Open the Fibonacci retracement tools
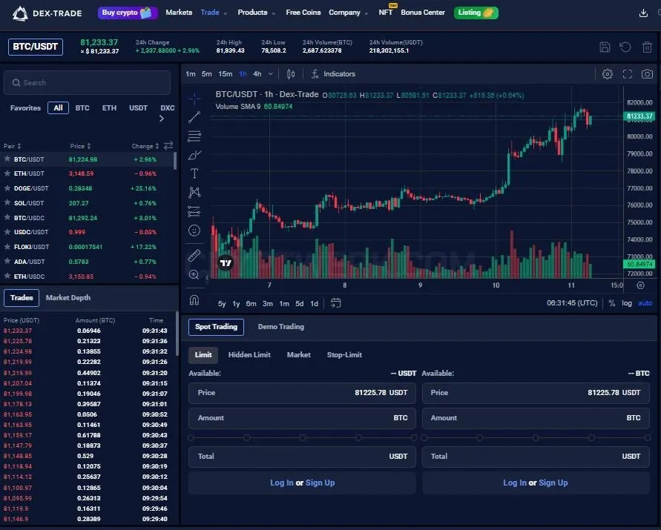The image size is (661, 530). coord(194,136)
